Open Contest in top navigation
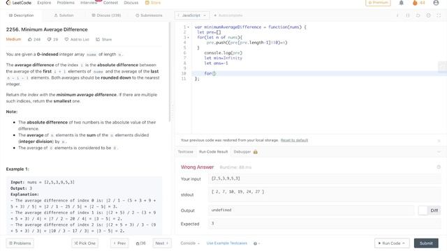 coord(110,3)
